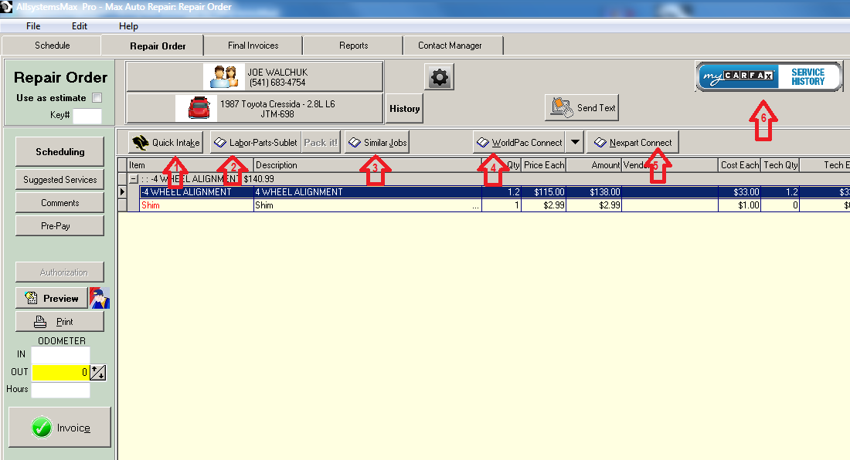Viewport: 850px width, 460px height.
Task: Click the odometer OUT stepper button
Action: pyautogui.click(x=98, y=373)
